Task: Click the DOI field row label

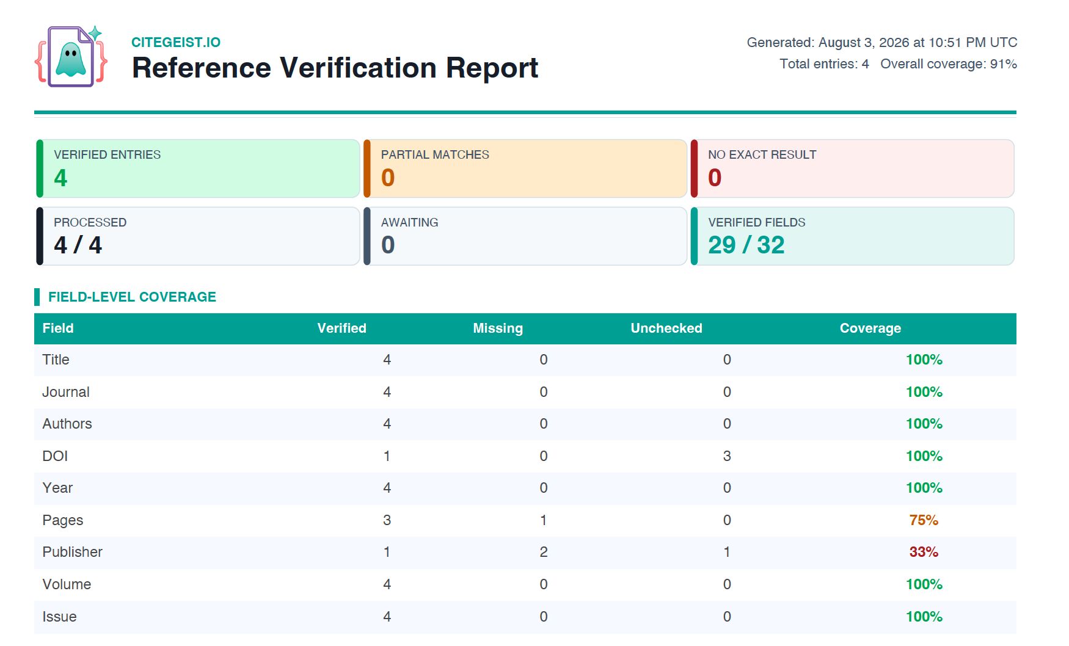Action: pyautogui.click(x=55, y=456)
